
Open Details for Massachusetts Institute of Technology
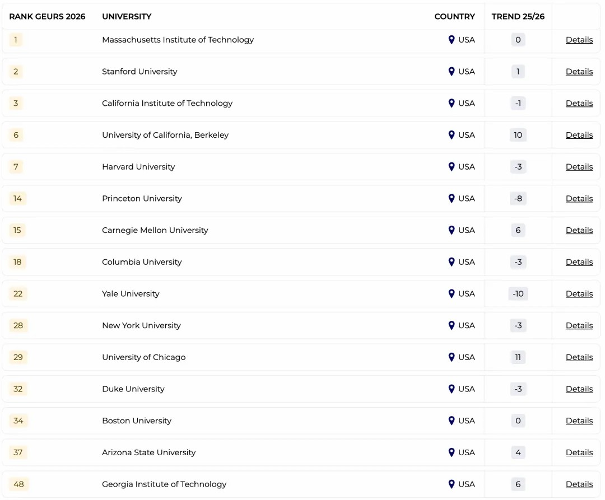coord(579,40)
